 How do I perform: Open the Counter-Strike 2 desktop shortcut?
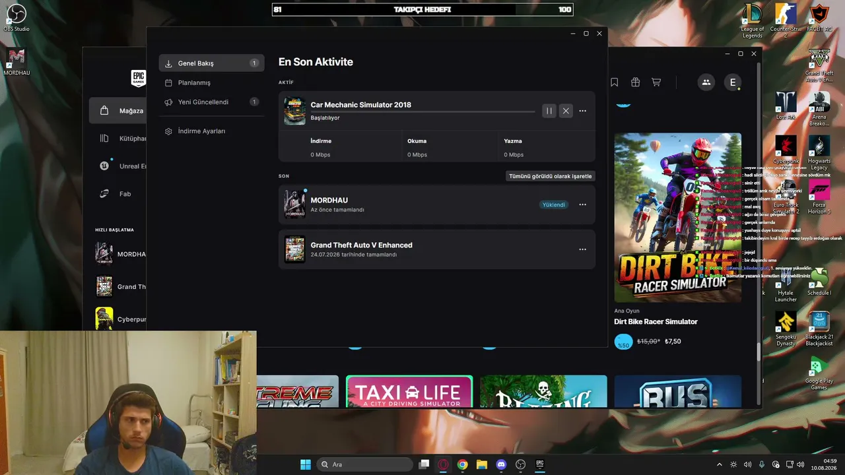[x=786, y=21]
